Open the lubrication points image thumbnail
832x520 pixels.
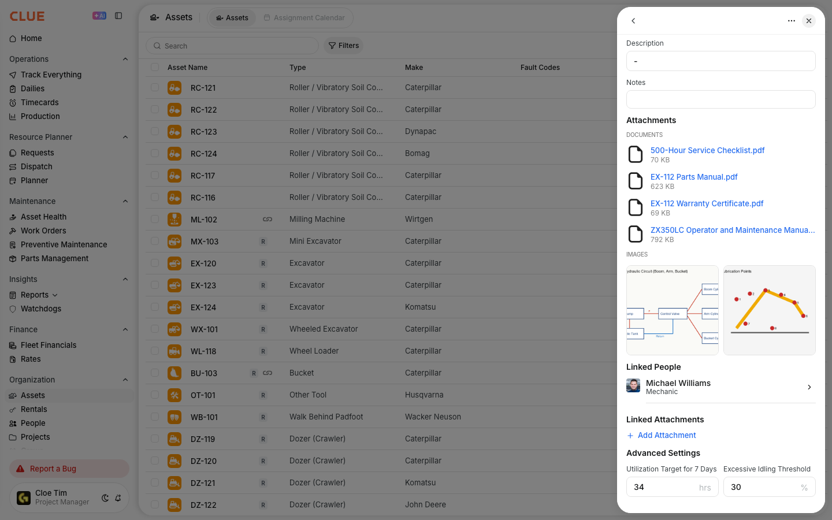770,310
